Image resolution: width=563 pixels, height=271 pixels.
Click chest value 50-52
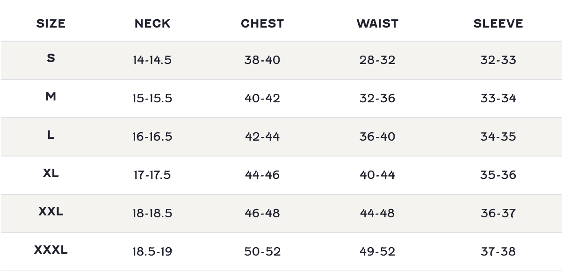262,252
